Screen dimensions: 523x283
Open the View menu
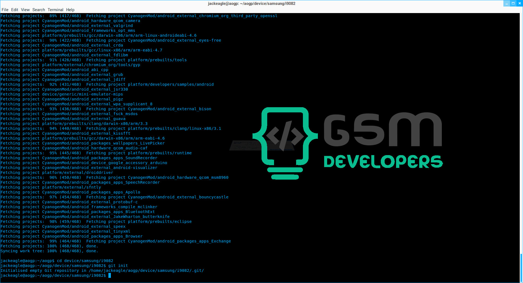coord(25,10)
